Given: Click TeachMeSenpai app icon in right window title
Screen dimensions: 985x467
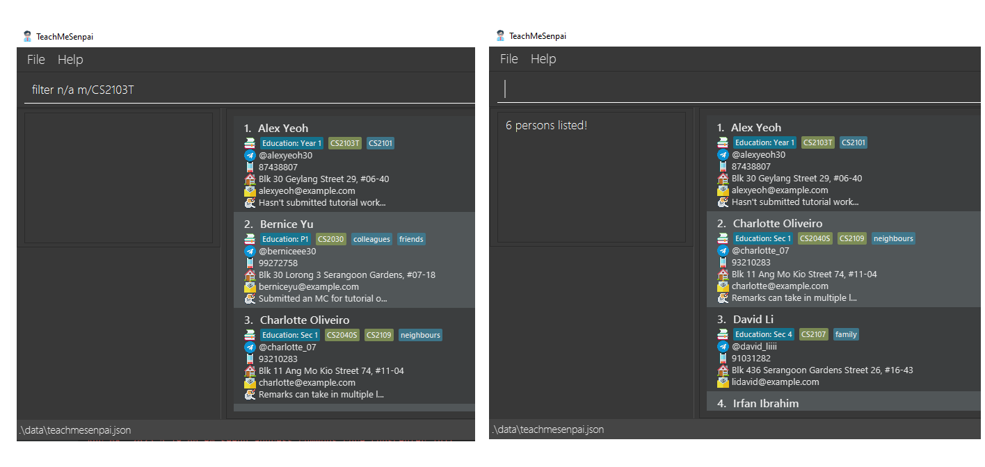Looking at the screenshot, I should [500, 35].
